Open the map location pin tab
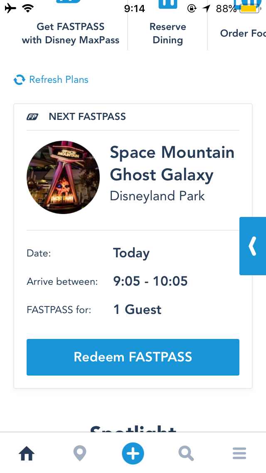The height and width of the screenshot is (473, 266). coord(80,453)
